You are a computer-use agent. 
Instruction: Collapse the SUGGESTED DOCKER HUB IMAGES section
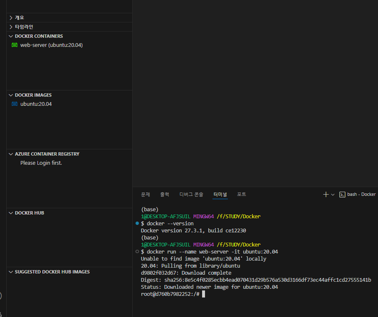[x=10, y=271]
